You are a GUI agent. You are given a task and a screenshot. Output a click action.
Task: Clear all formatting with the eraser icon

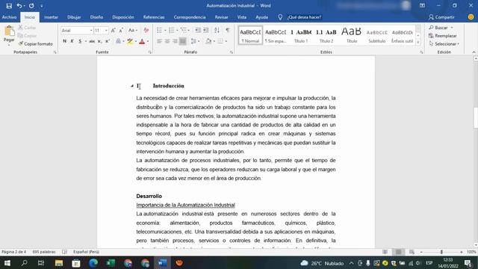tap(146, 30)
